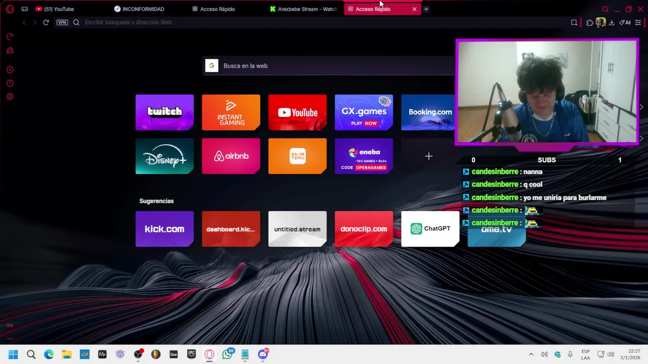Open the GX.games tile
The width and height of the screenshot is (648, 364).
(x=363, y=112)
